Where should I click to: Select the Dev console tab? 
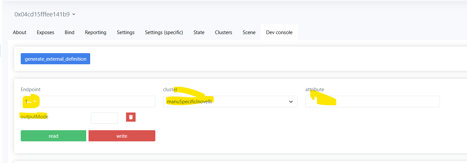point(279,32)
